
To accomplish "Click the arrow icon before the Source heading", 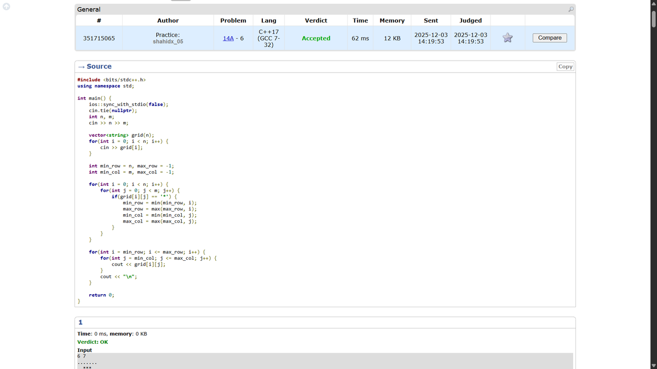I will pos(80,66).
